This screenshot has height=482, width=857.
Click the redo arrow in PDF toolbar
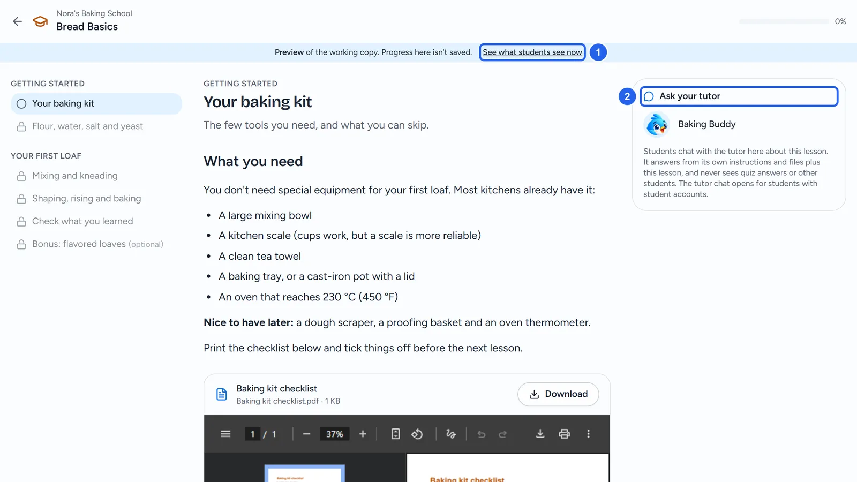(x=502, y=434)
